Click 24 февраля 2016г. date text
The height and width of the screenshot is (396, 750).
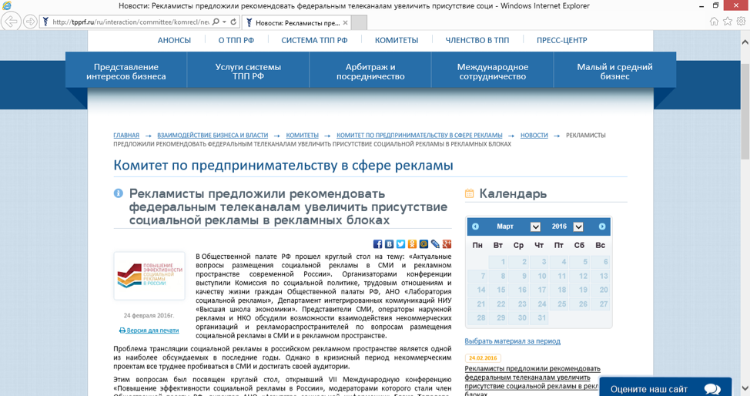coord(149,316)
